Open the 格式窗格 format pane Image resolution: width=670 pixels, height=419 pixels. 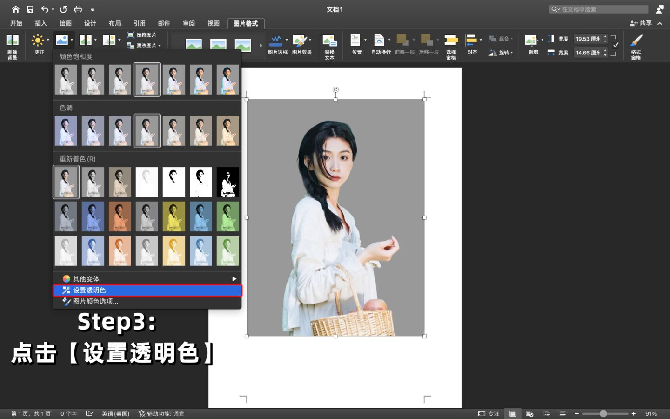click(636, 47)
